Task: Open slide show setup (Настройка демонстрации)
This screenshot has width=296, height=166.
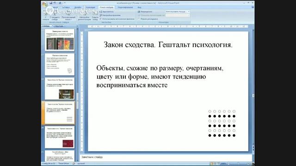Action: (84, 15)
